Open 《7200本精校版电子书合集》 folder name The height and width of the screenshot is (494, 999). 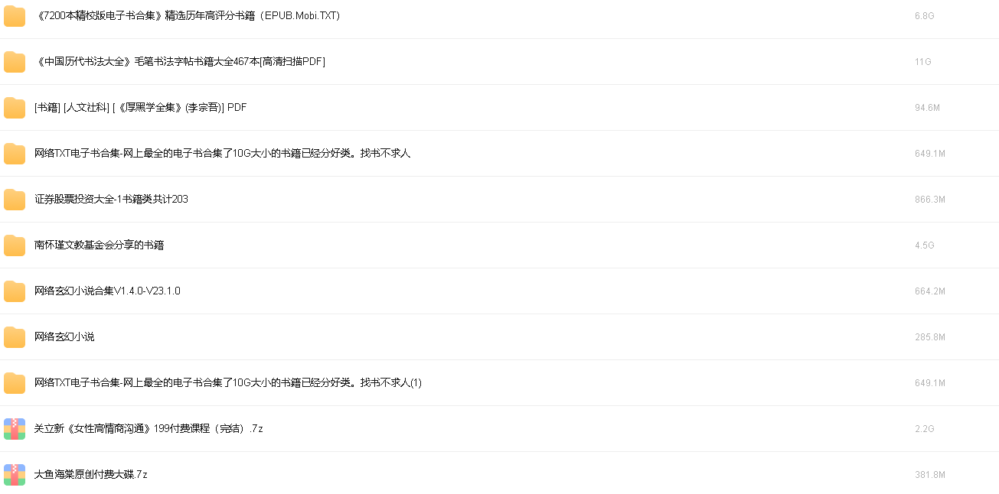[x=188, y=15]
